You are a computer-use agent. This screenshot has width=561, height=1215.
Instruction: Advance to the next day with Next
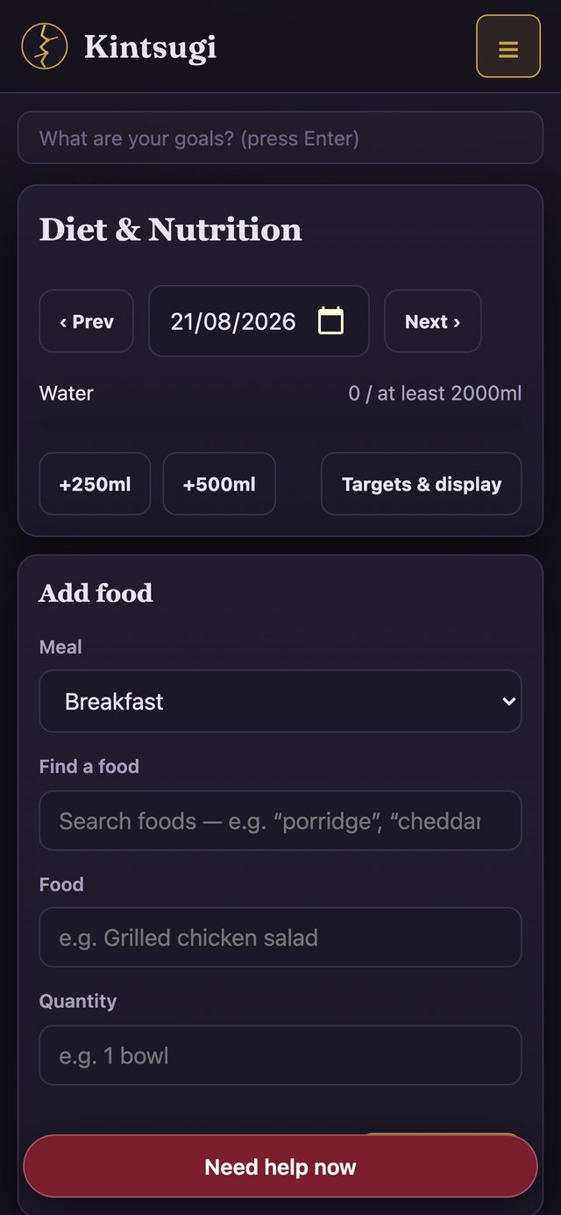[432, 321]
